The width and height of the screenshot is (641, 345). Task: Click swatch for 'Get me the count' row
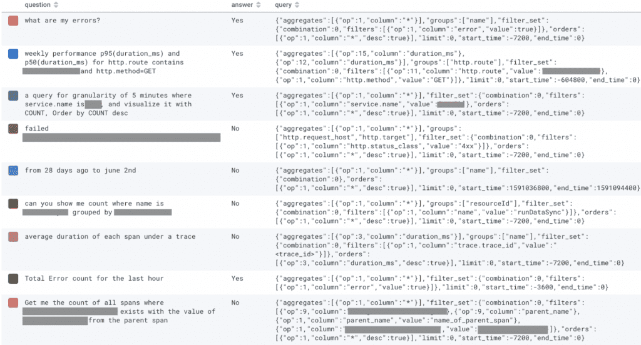pos(13,302)
